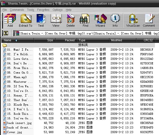Select file 13. Black Eye...
This screenshot has height=135, width=159.
tap(20, 105)
